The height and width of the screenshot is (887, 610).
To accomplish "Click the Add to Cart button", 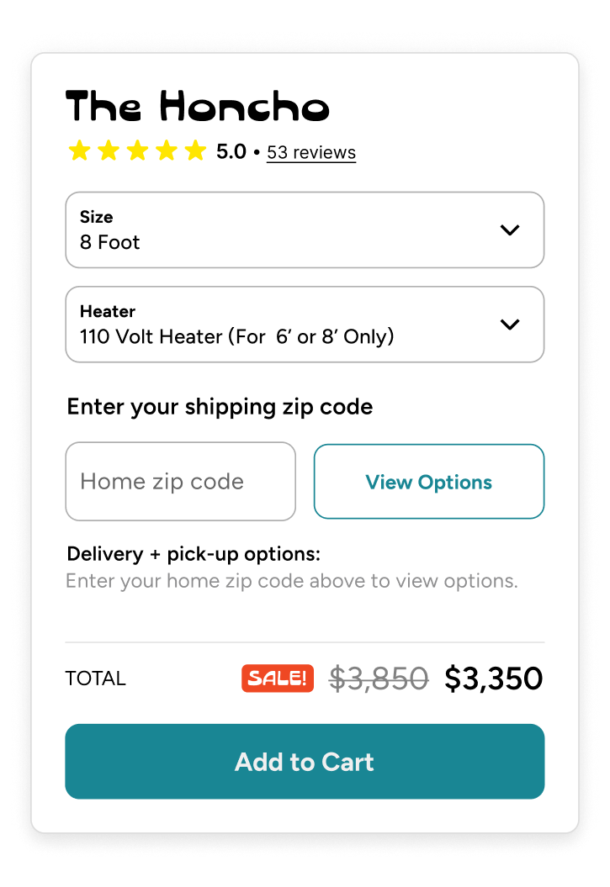I will (x=305, y=762).
